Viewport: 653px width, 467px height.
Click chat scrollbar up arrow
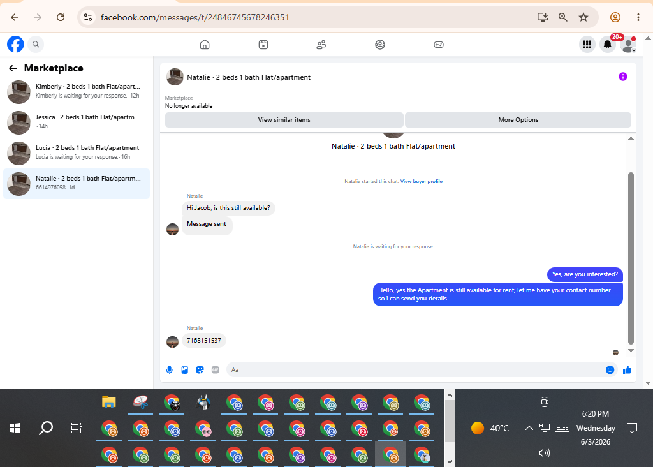point(631,138)
